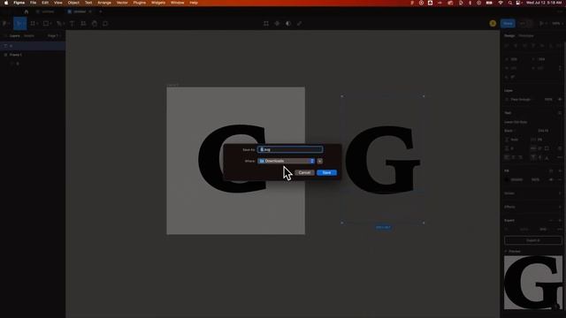Switch to the Prototype tab
This screenshot has height=318, width=566.
(x=526, y=36)
